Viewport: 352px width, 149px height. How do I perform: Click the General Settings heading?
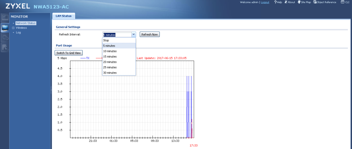[x=68, y=27]
